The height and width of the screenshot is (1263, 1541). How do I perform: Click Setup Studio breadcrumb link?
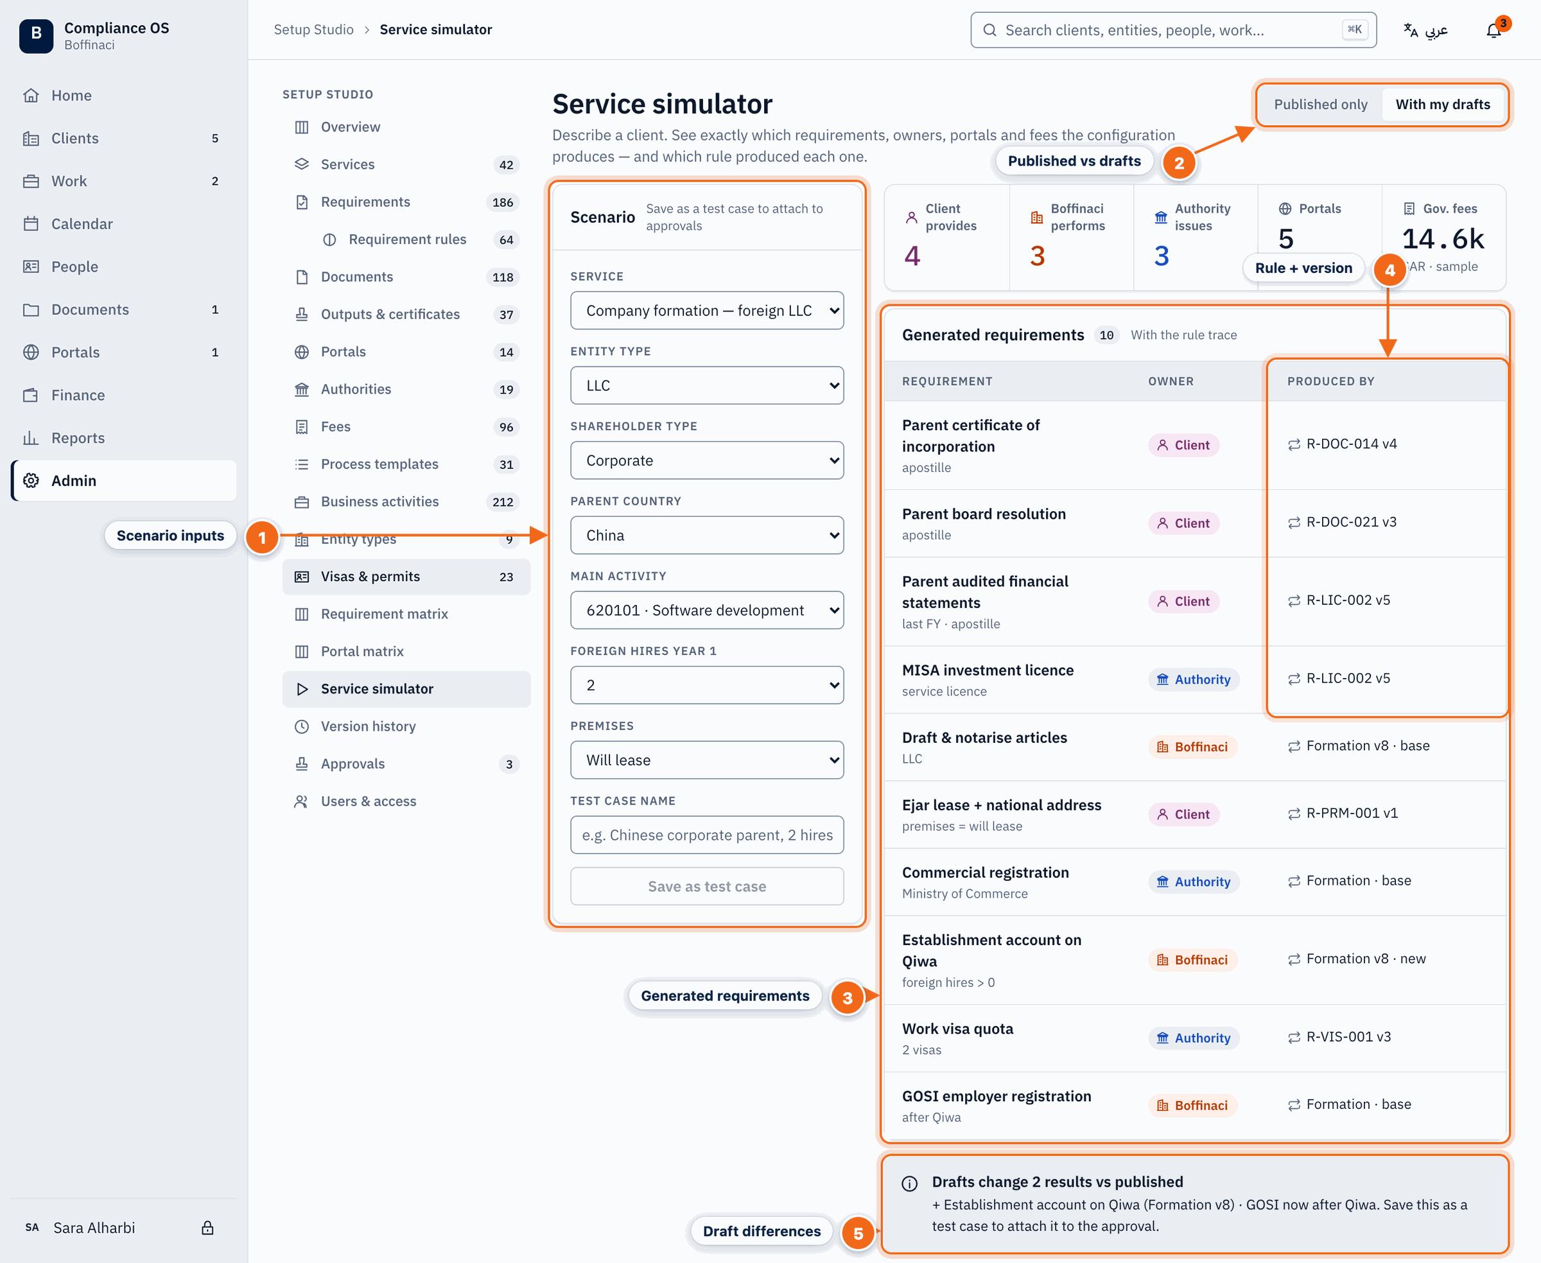point(313,30)
